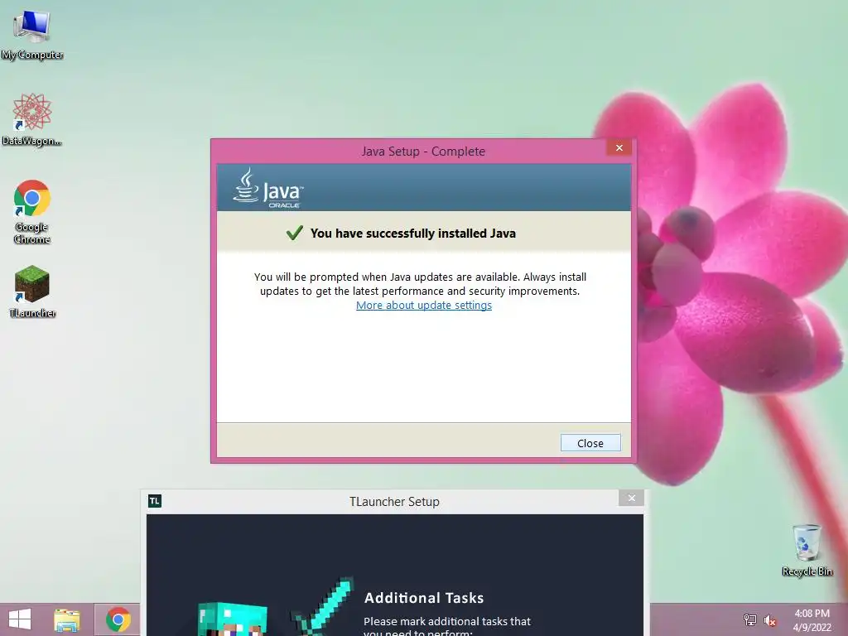Click the green success checkmark icon
The image size is (848, 636).
(x=294, y=233)
